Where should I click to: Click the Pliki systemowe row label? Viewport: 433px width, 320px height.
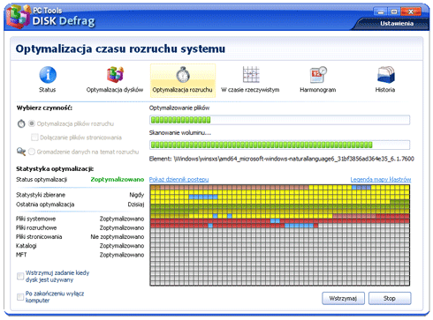(x=35, y=219)
